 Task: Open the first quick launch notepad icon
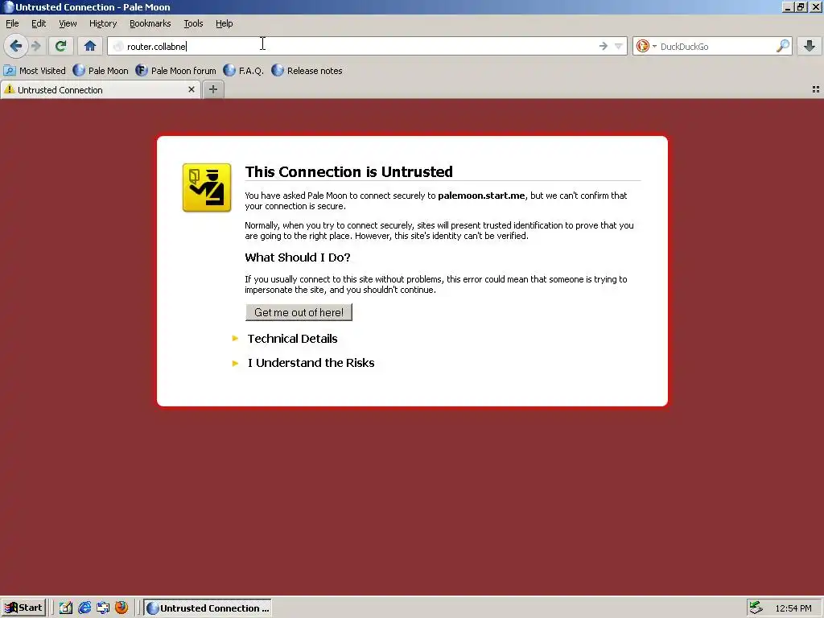[x=66, y=608]
